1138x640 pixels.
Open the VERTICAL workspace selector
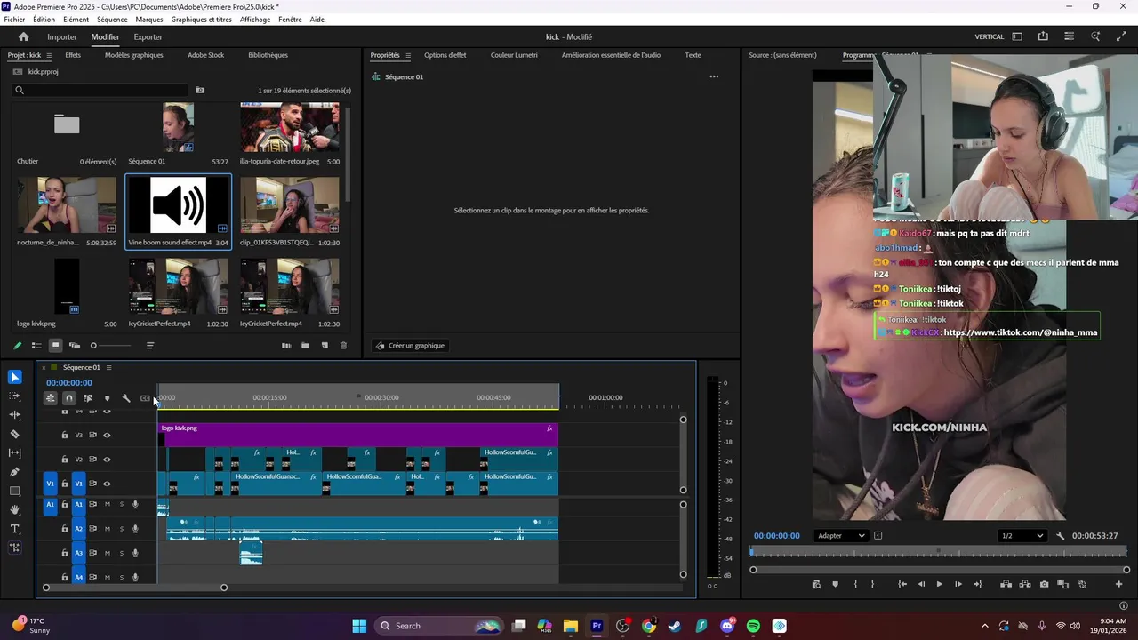[x=989, y=36]
